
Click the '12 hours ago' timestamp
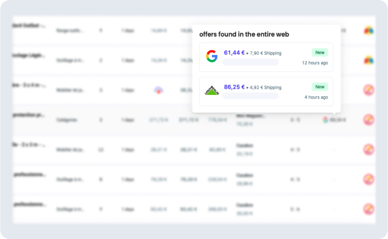pos(315,63)
